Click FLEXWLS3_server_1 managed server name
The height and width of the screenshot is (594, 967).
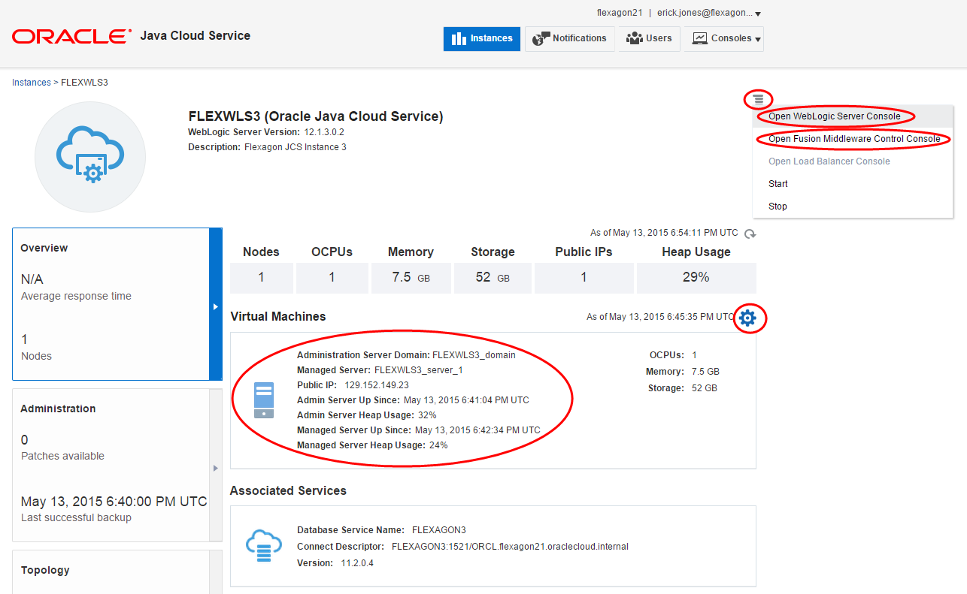(x=418, y=370)
